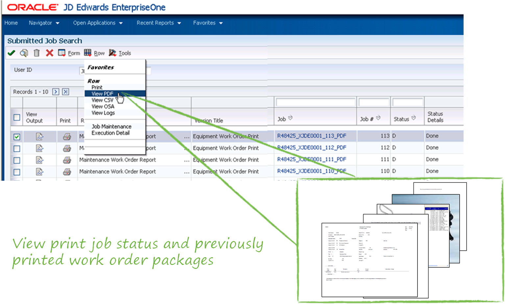Click printer icon for job 112
The width and height of the screenshot is (505, 304).
pos(67,148)
